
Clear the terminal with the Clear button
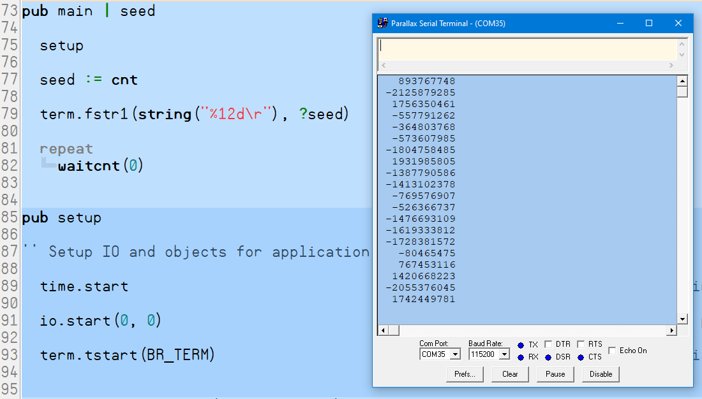tap(510, 374)
